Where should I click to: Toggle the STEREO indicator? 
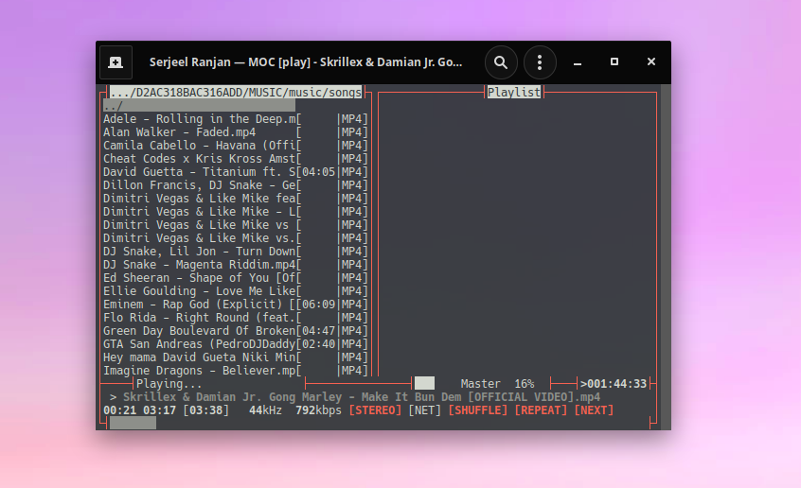[x=376, y=410]
